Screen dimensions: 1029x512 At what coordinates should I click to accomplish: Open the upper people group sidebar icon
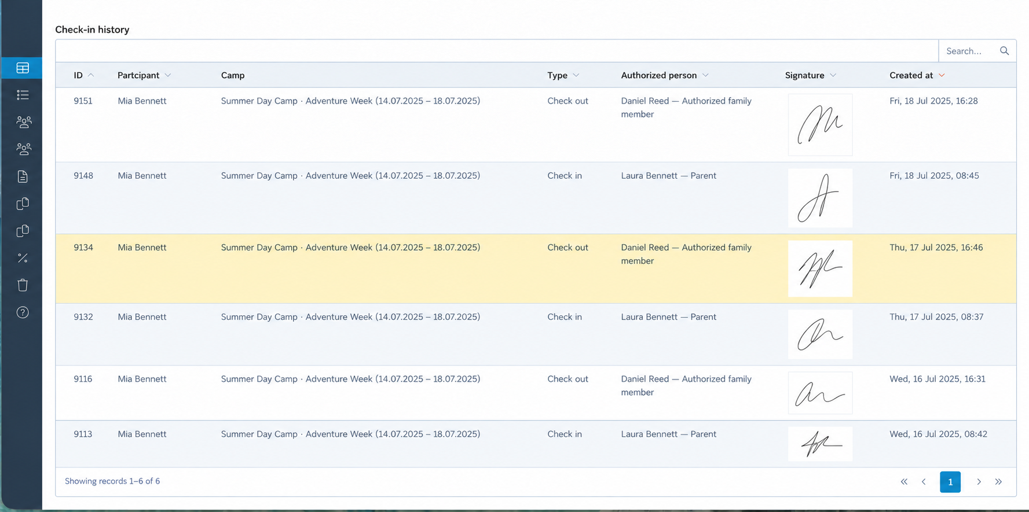[x=23, y=122]
